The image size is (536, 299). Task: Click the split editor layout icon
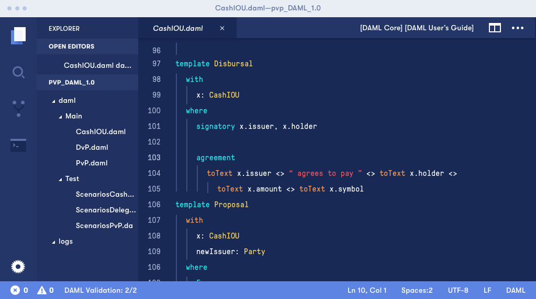(x=495, y=28)
